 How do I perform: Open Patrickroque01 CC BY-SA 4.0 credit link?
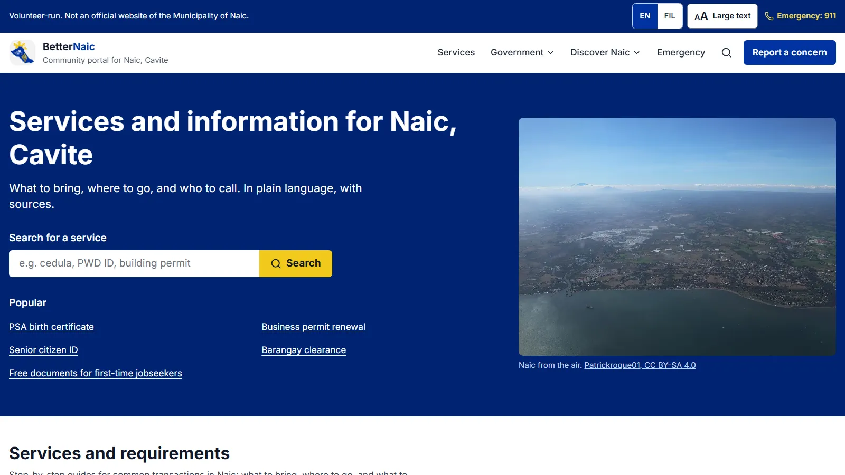click(640, 365)
